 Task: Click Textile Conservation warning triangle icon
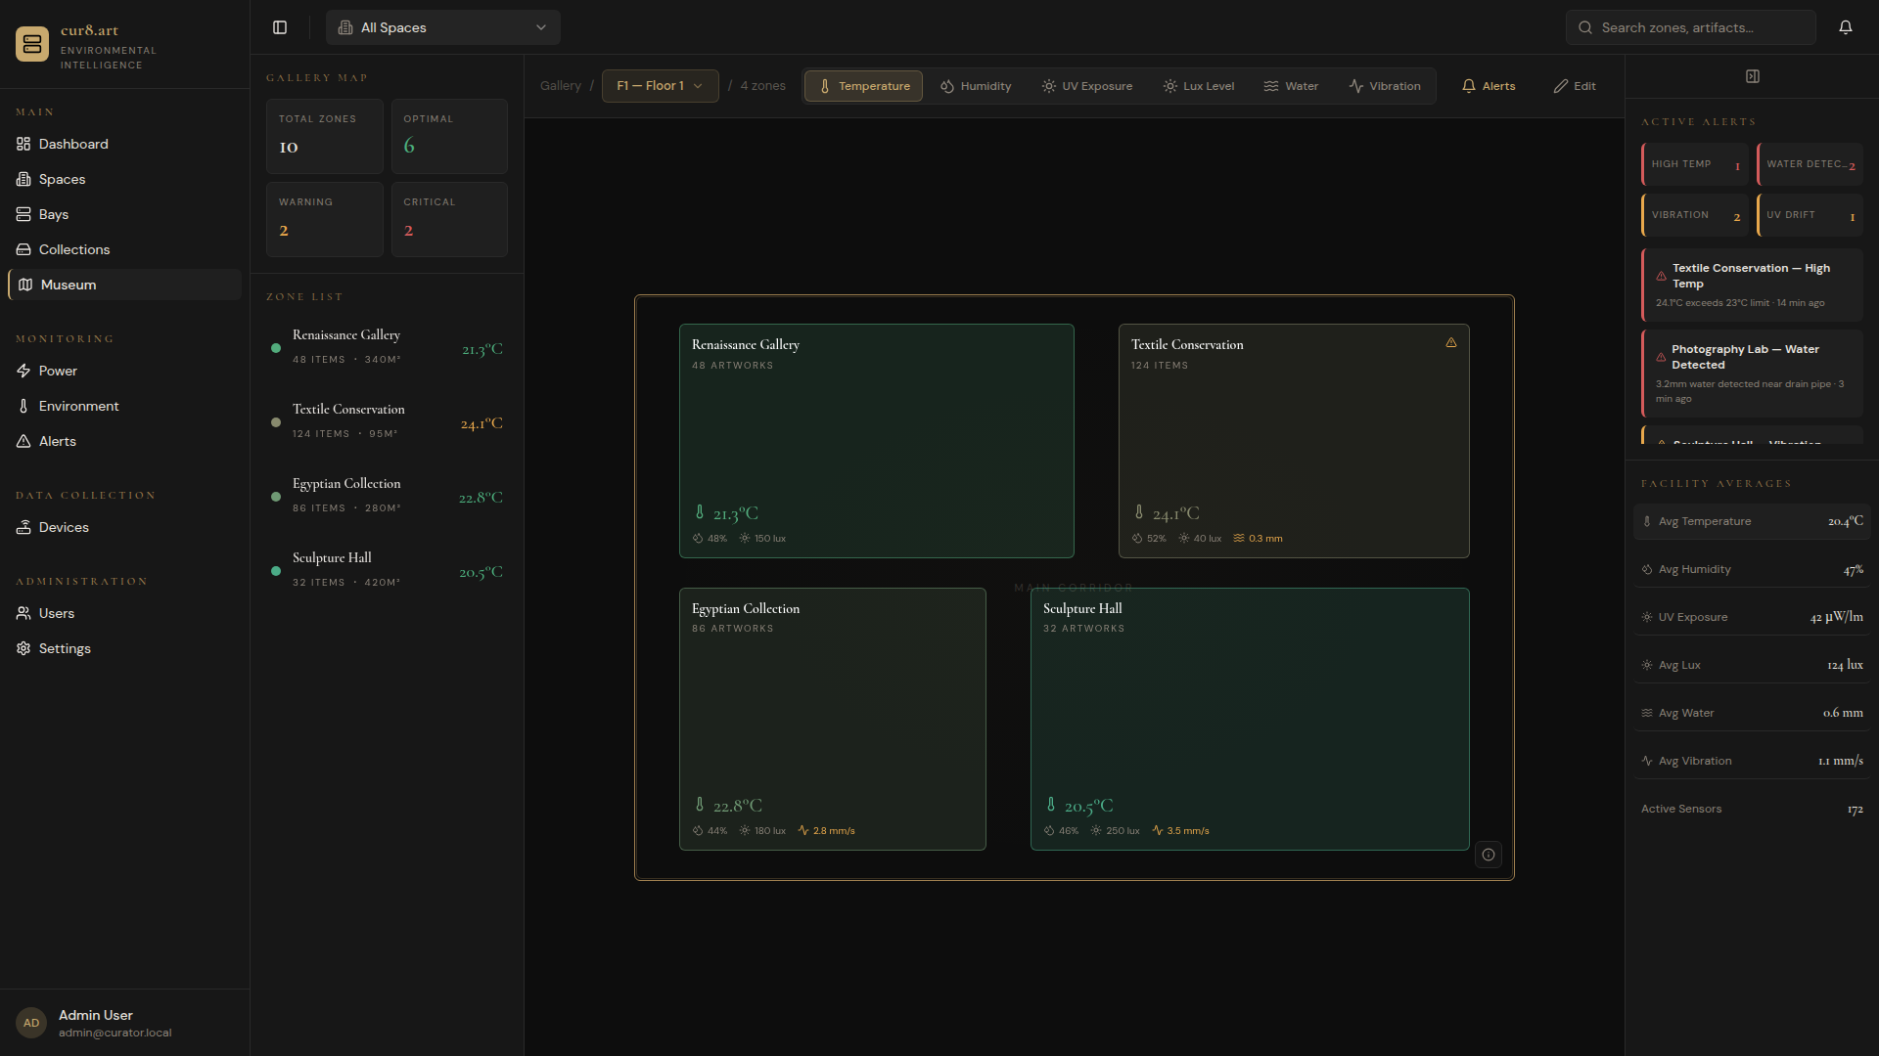1450,343
